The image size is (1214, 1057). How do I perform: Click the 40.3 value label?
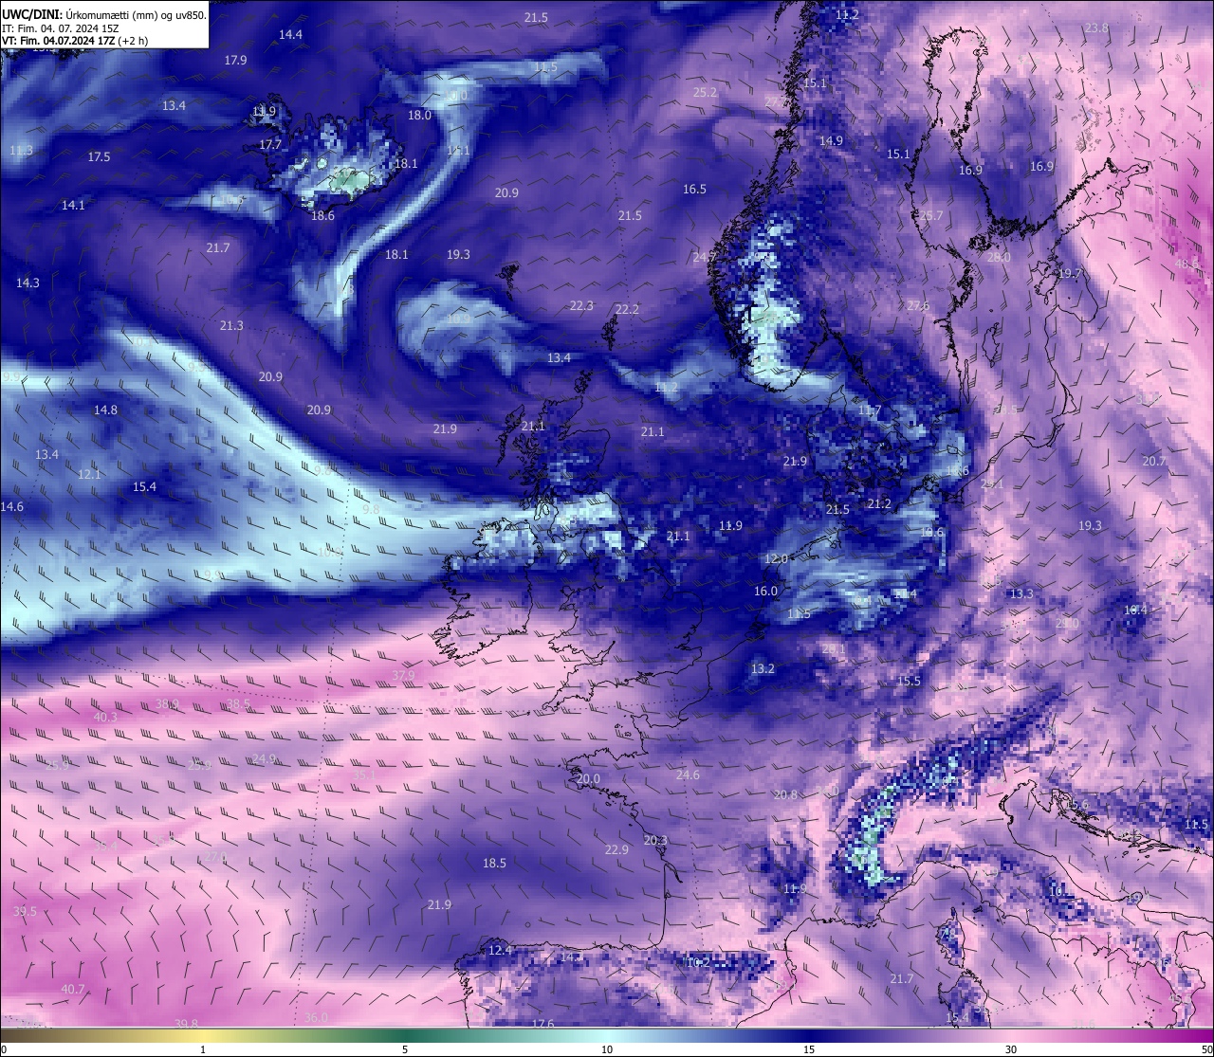pos(104,718)
